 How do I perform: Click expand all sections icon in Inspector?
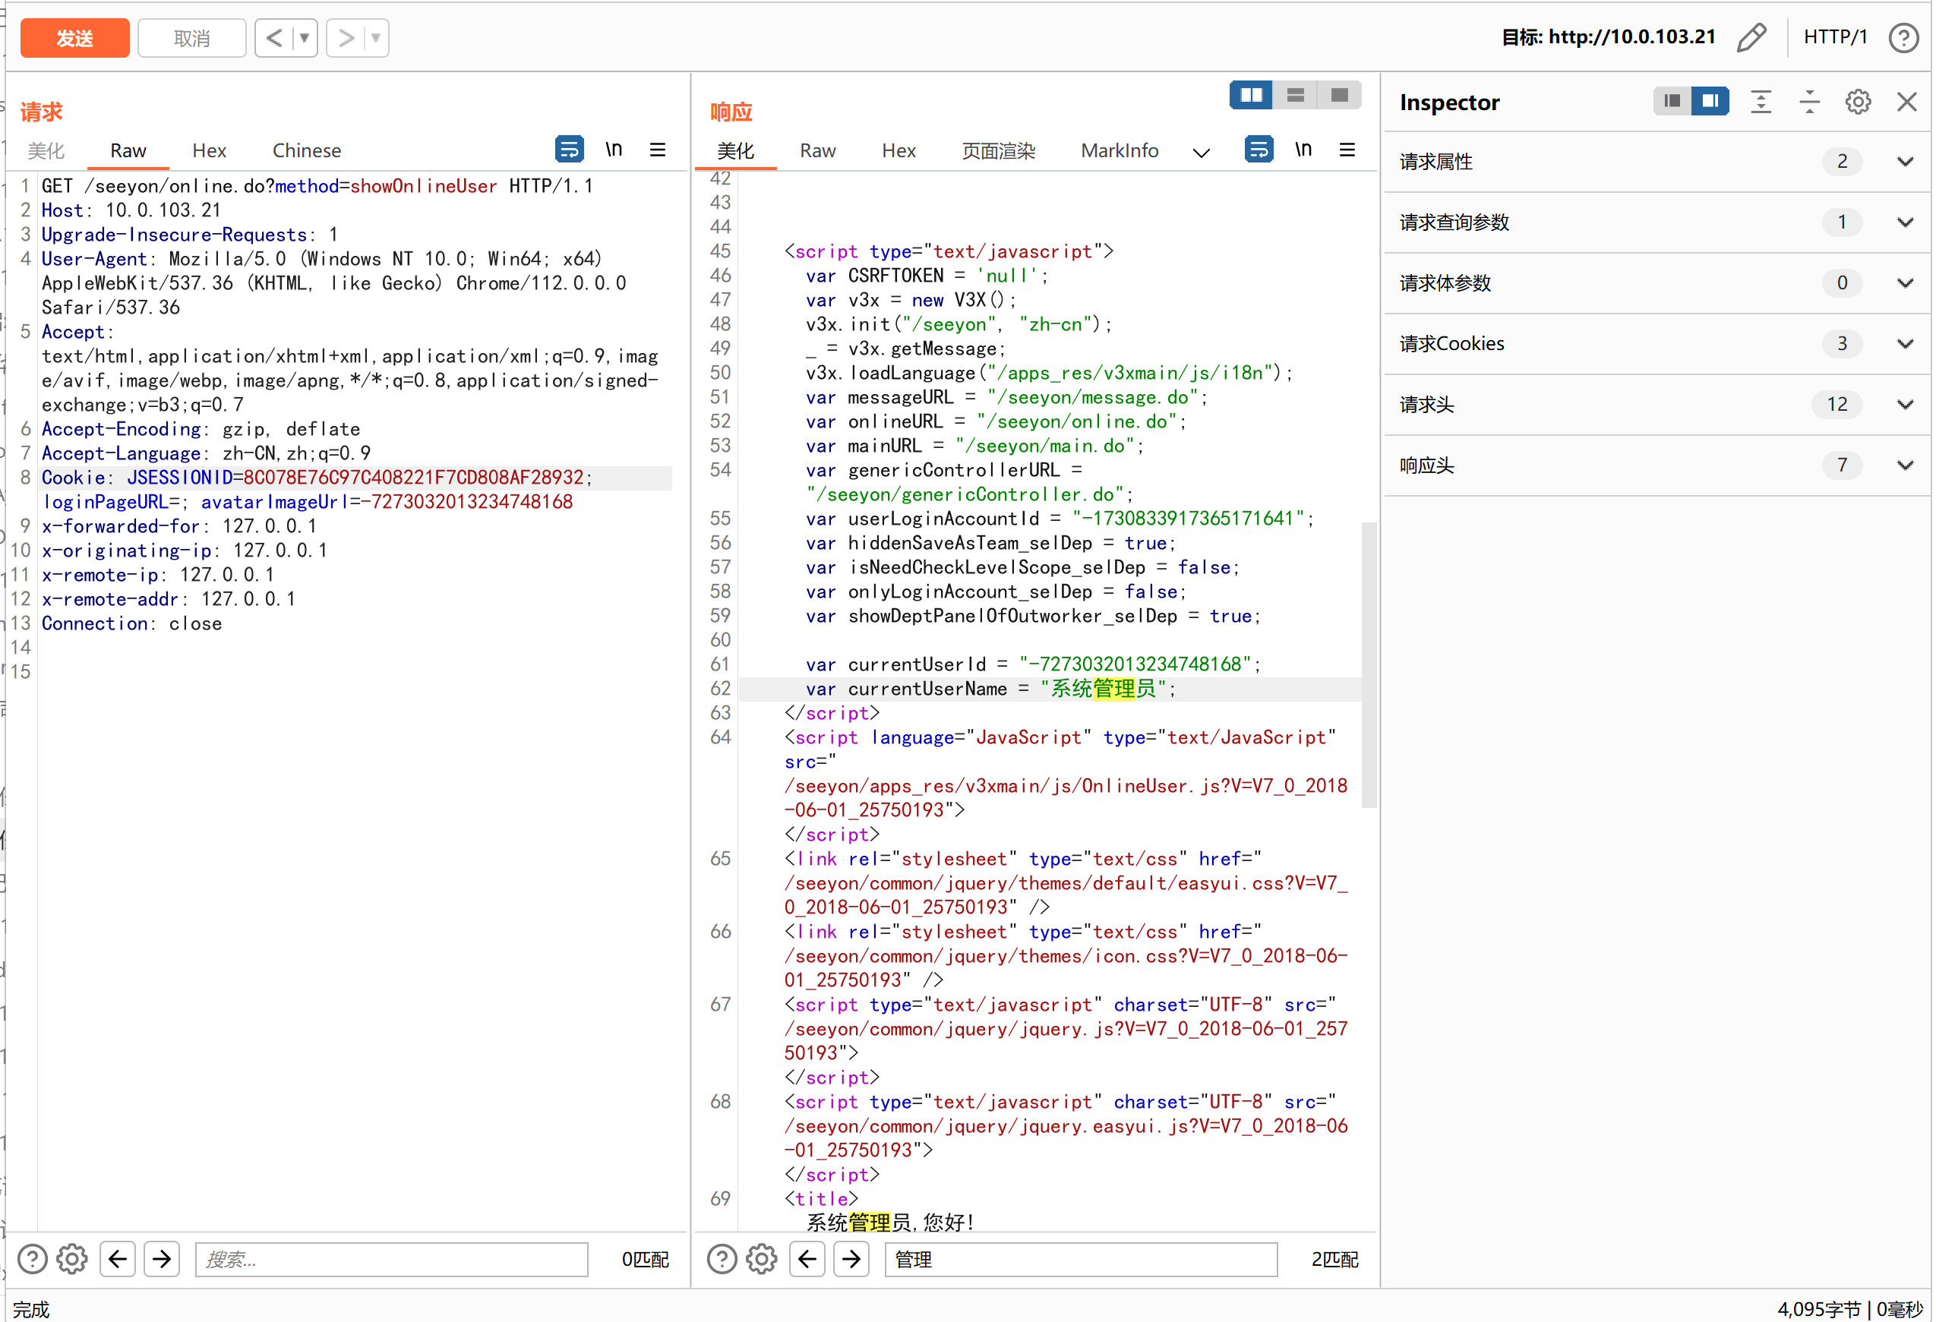pos(1761,102)
